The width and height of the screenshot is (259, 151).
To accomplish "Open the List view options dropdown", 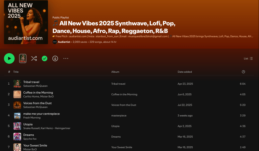I will (x=248, y=59).
